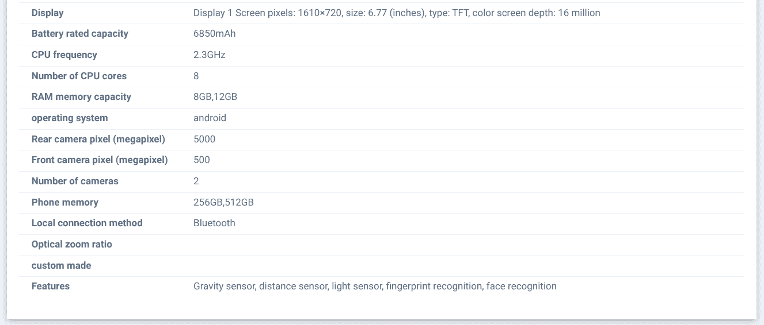Click the Number of cameras label
The image size is (764, 325).
pyautogui.click(x=75, y=181)
